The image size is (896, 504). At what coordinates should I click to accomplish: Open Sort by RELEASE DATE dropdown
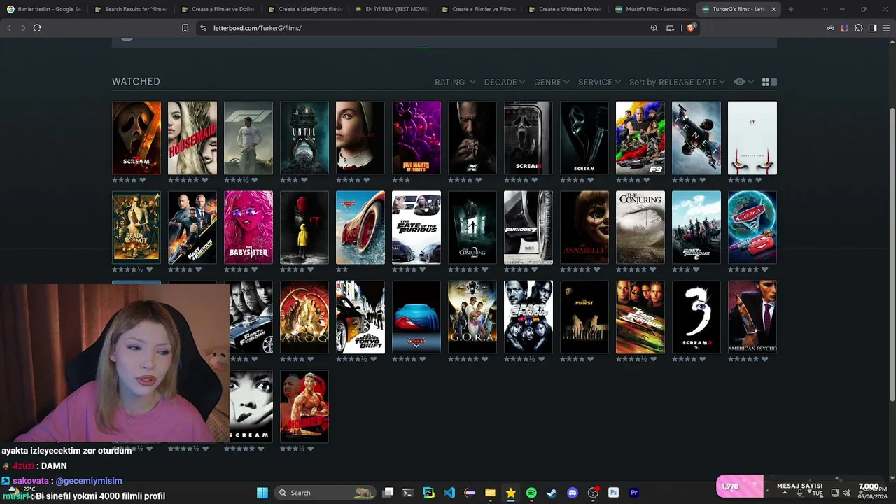[x=677, y=82]
